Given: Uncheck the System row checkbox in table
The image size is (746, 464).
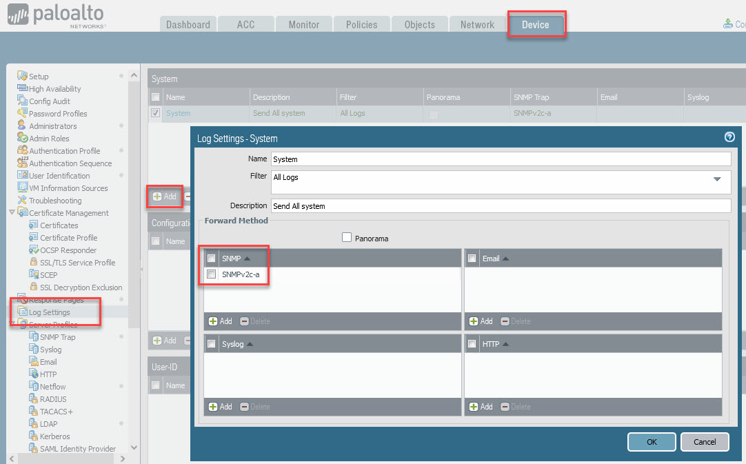Looking at the screenshot, I should [x=156, y=113].
